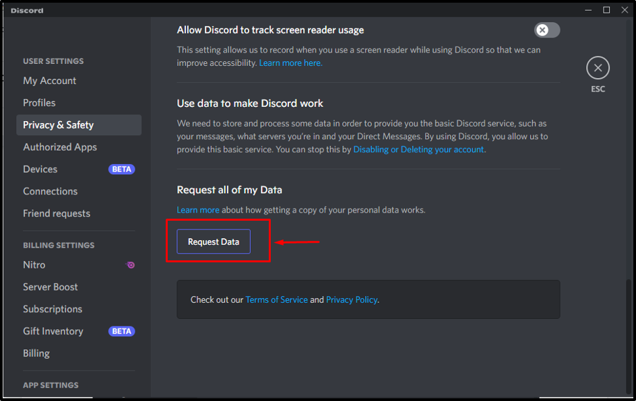Select Profiles in the sidebar

(39, 103)
